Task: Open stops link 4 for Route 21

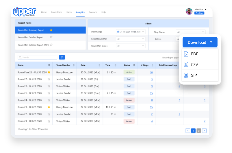Action: click(152, 121)
